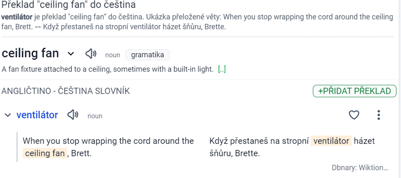
Task: Select highlighted "ventilátor" in the Czech example
Action: click(x=331, y=141)
